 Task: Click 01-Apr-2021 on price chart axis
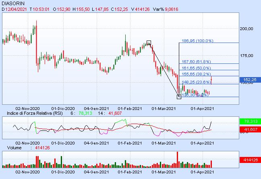click(202, 109)
